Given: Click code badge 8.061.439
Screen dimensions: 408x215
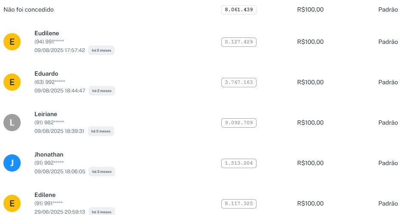Looking at the screenshot, I should (238, 9).
